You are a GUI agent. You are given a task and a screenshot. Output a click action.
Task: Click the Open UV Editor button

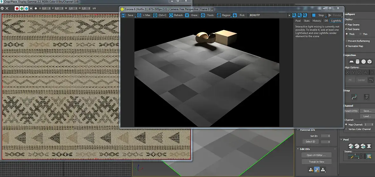pos(316,155)
